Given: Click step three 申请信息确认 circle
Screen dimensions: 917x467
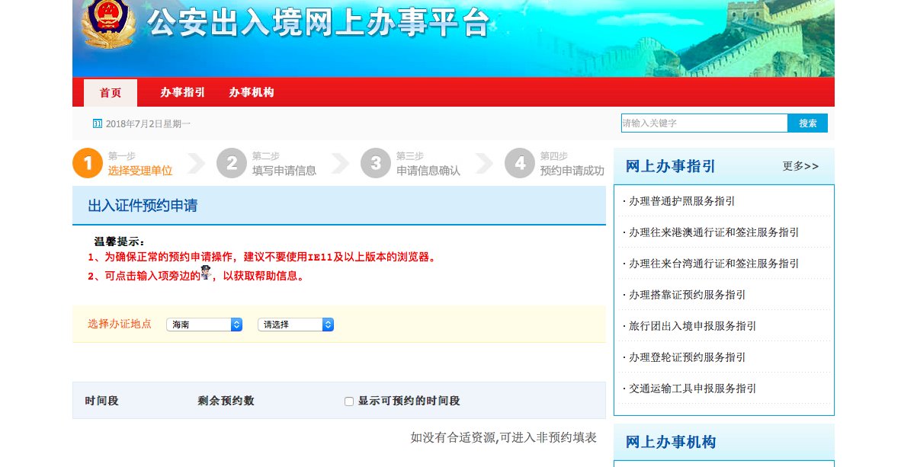Looking at the screenshot, I should 376,162.
